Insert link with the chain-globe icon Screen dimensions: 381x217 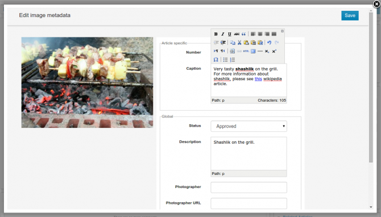[x=232, y=51]
